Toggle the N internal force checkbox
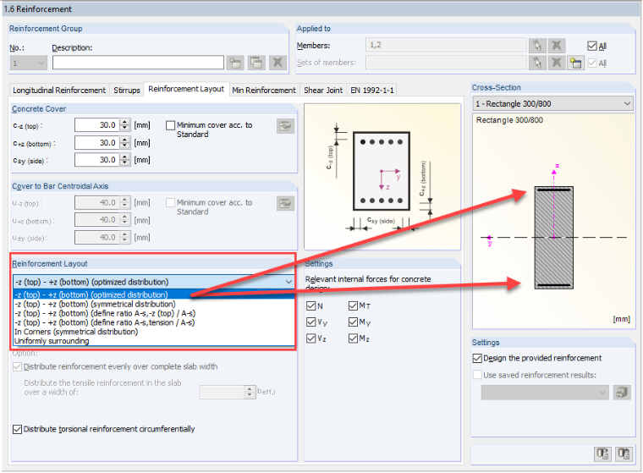The height and width of the screenshot is (473, 643). pyautogui.click(x=311, y=305)
